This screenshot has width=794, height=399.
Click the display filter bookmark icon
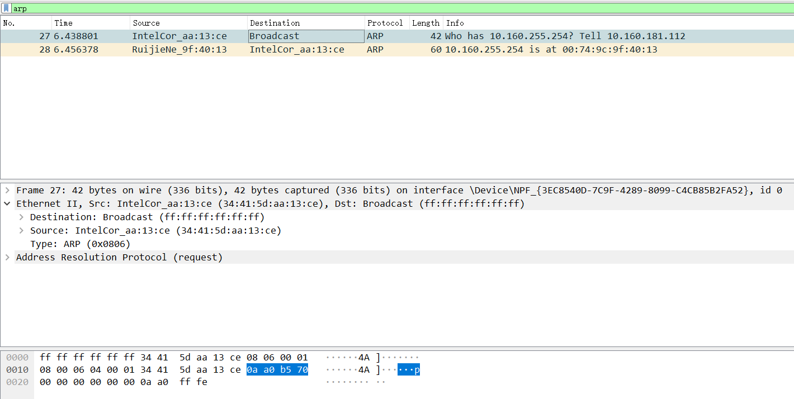pos(6,8)
